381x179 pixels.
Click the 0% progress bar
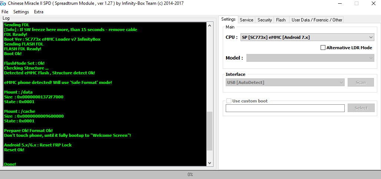click(190, 175)
